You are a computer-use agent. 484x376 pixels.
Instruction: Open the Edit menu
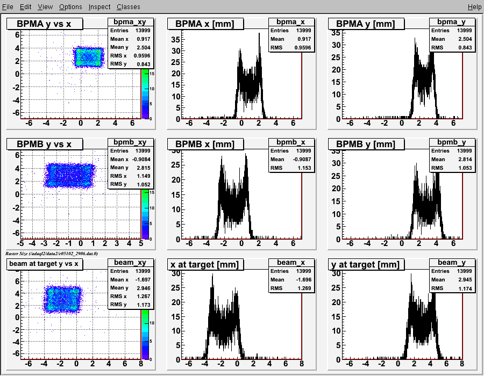[x=26, y=7]
